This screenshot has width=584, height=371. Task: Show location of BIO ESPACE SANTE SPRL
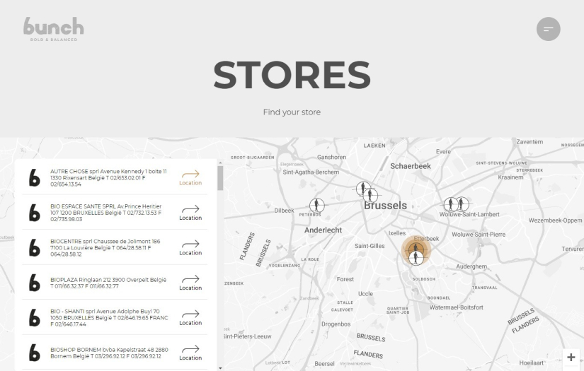click(190, 213)
